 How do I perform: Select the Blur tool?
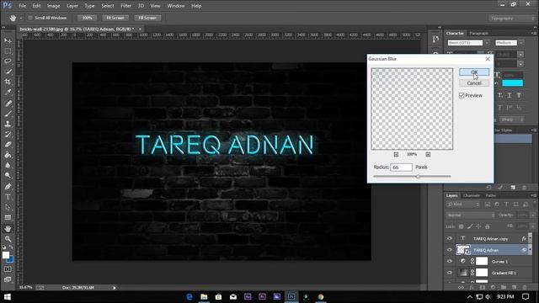[x=8, y=165]
